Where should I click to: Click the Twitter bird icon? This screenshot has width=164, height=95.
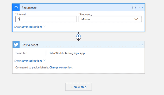(x=16, y=45)
